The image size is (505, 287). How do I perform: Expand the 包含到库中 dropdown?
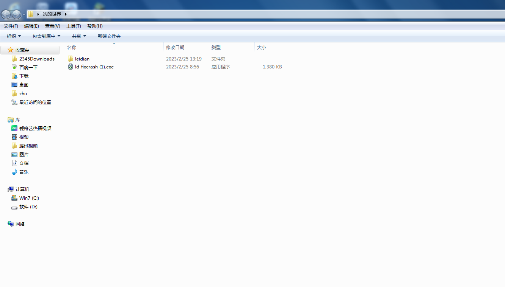46,36
